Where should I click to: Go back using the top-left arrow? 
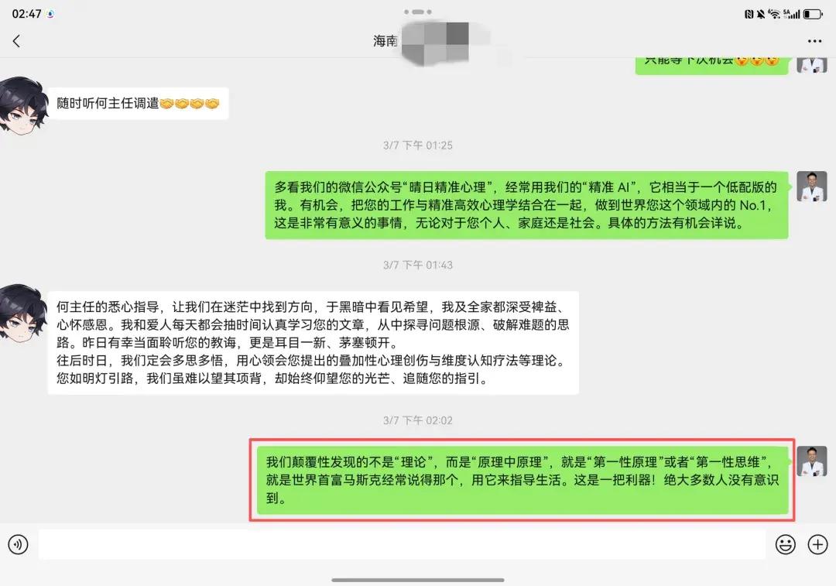[x=16, y=41]
